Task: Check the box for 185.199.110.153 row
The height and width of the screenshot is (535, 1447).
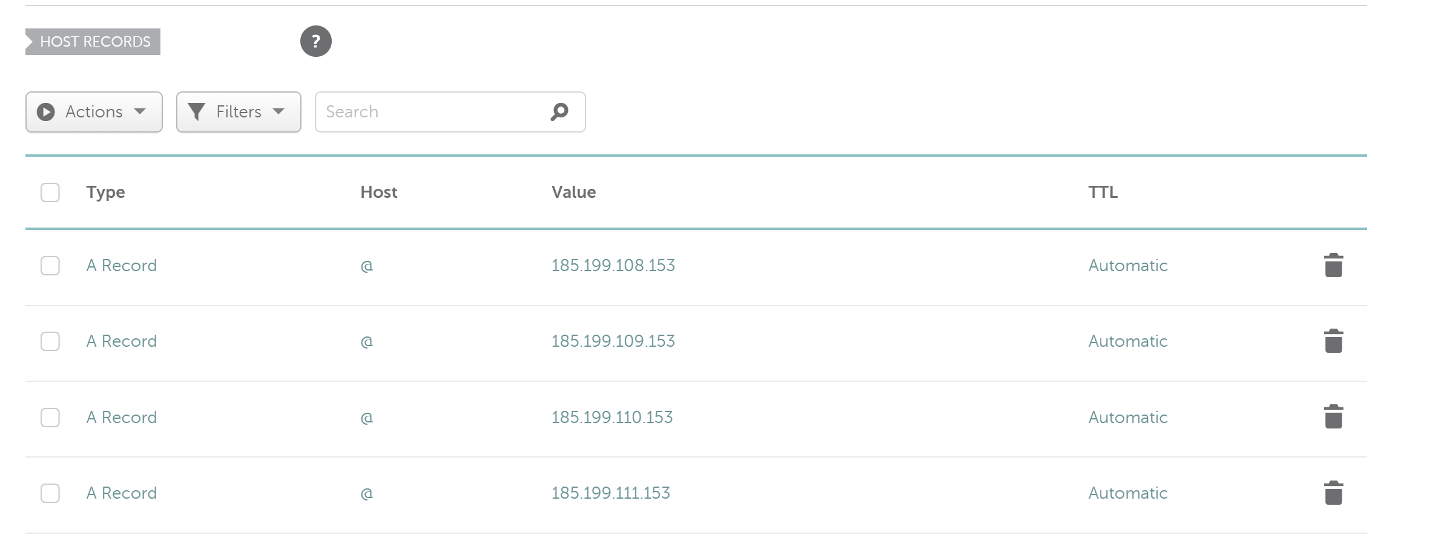Action: click(50, 418)
